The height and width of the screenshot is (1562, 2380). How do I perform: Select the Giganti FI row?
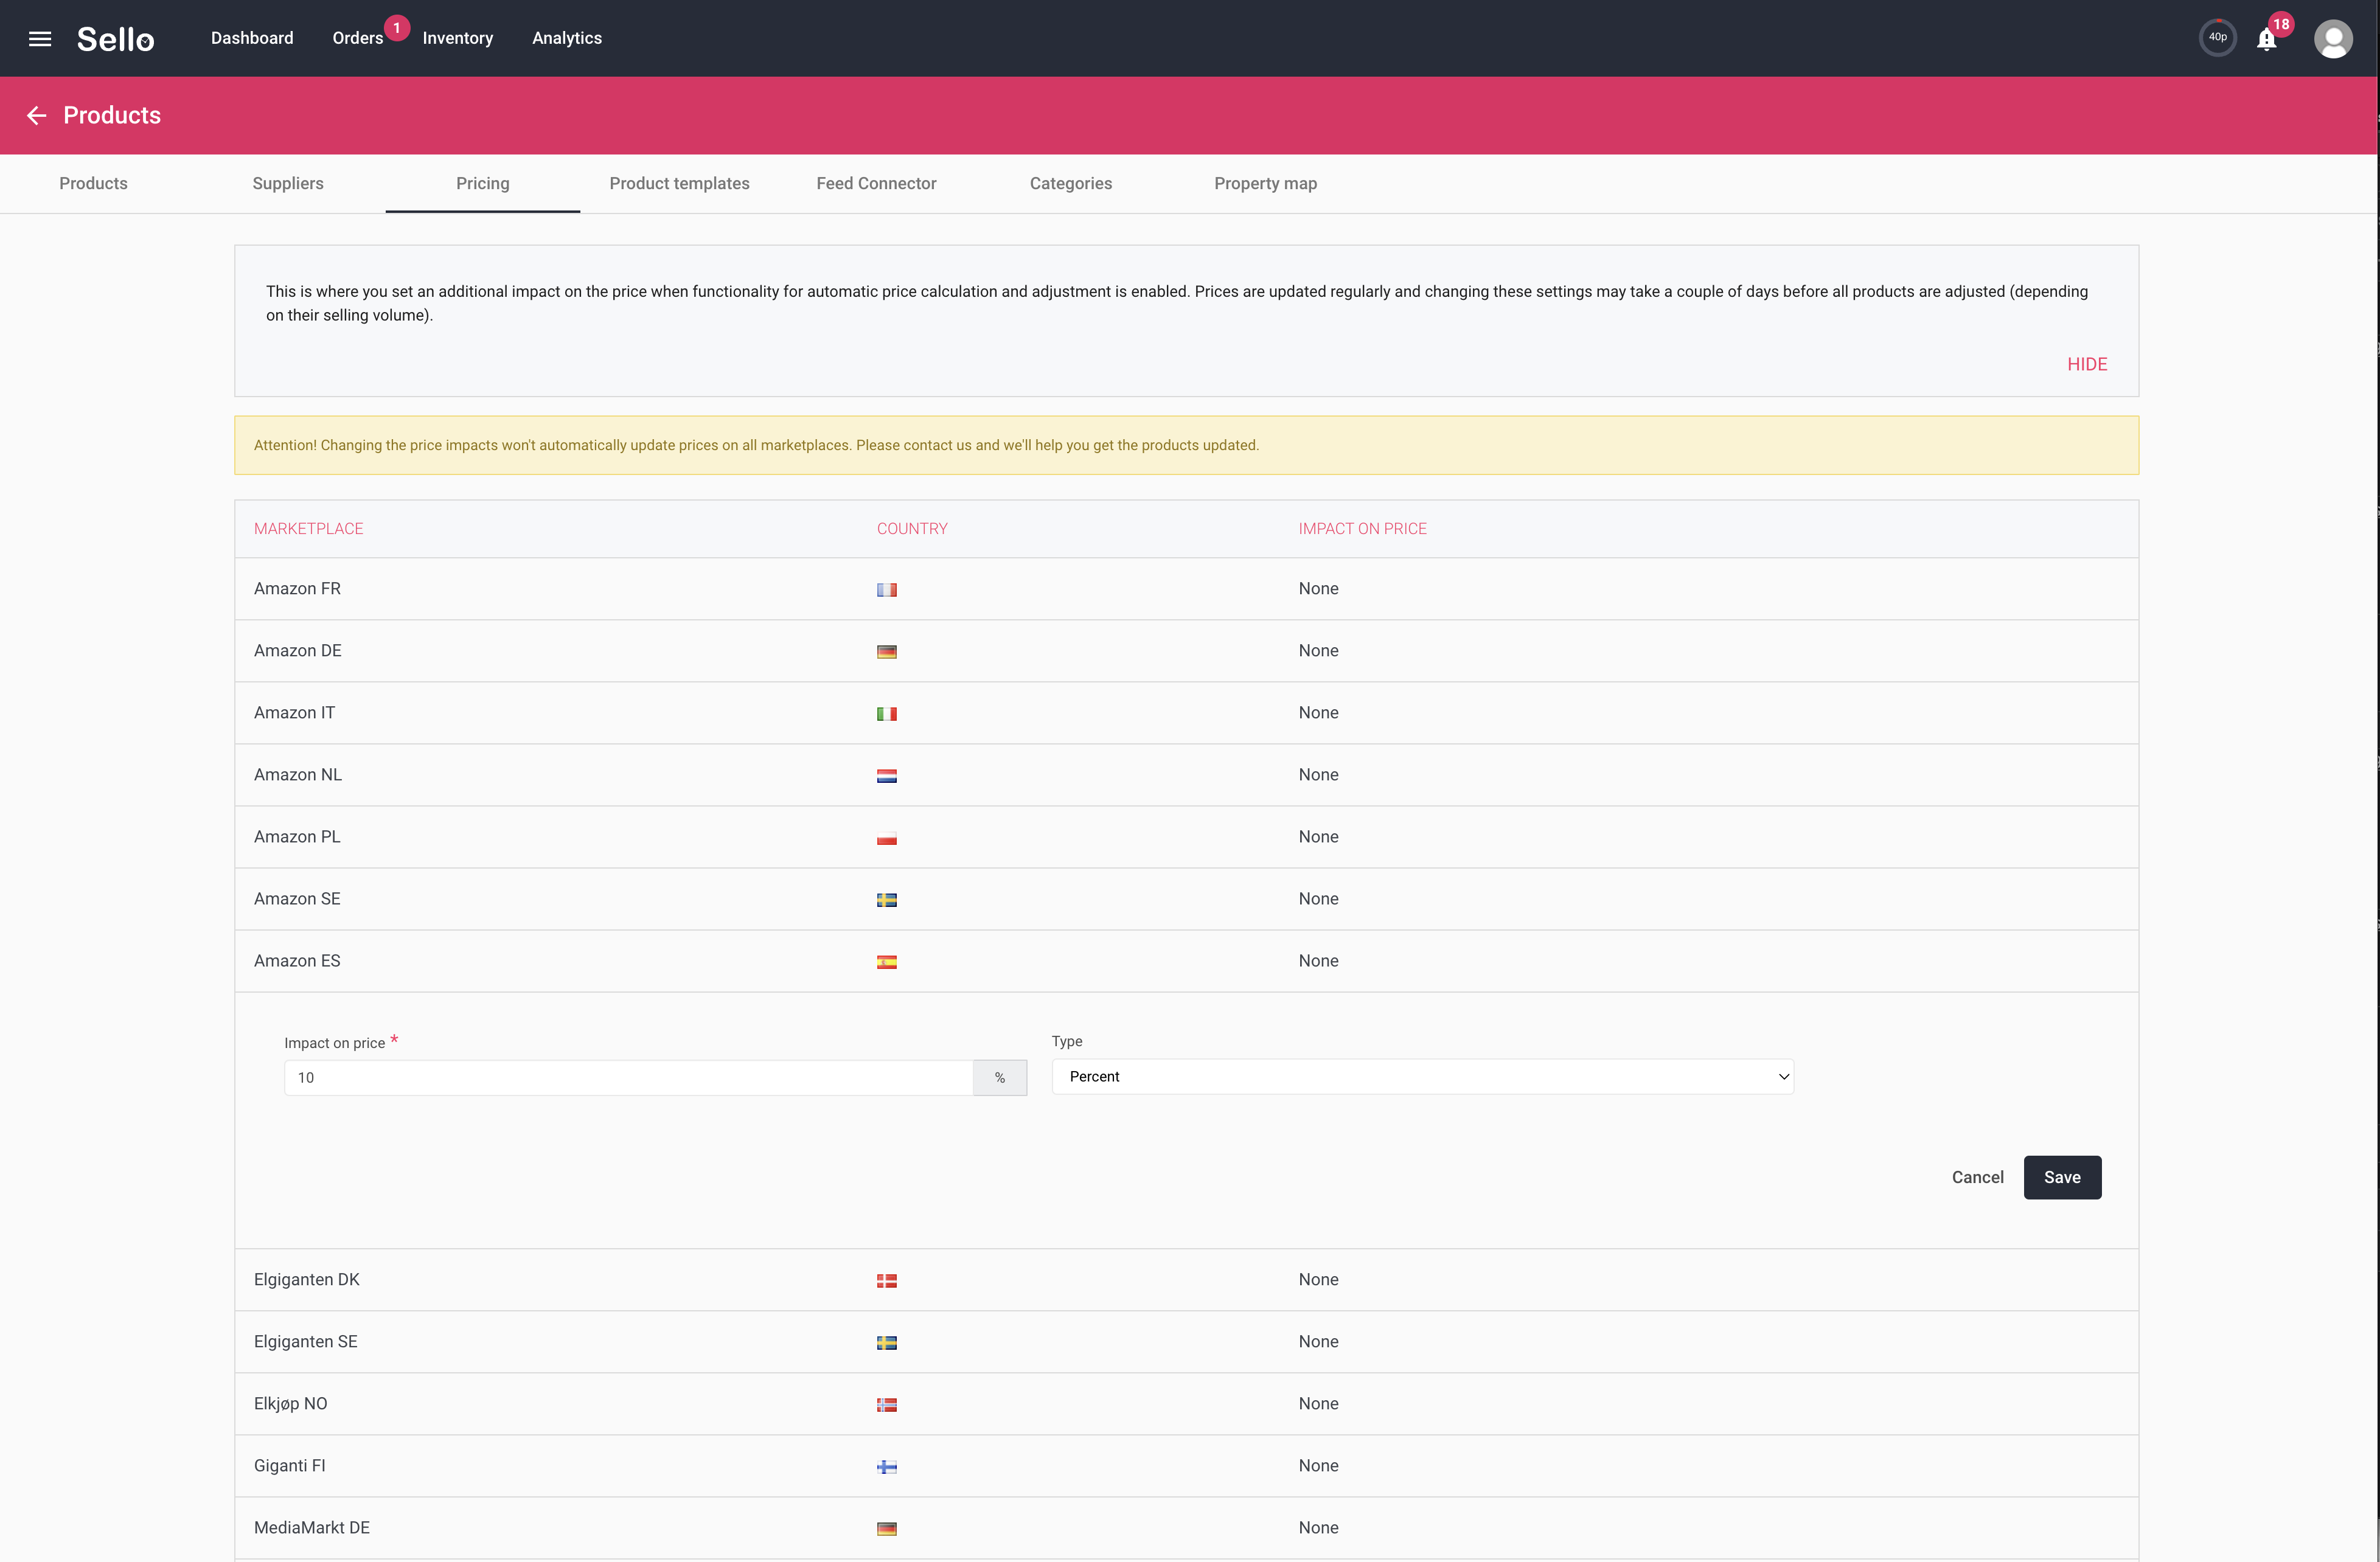[x=1186, y=1466]
